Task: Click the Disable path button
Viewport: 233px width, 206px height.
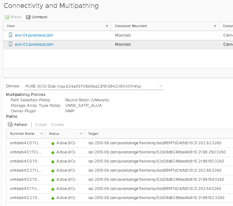Action: coord(57,124)
